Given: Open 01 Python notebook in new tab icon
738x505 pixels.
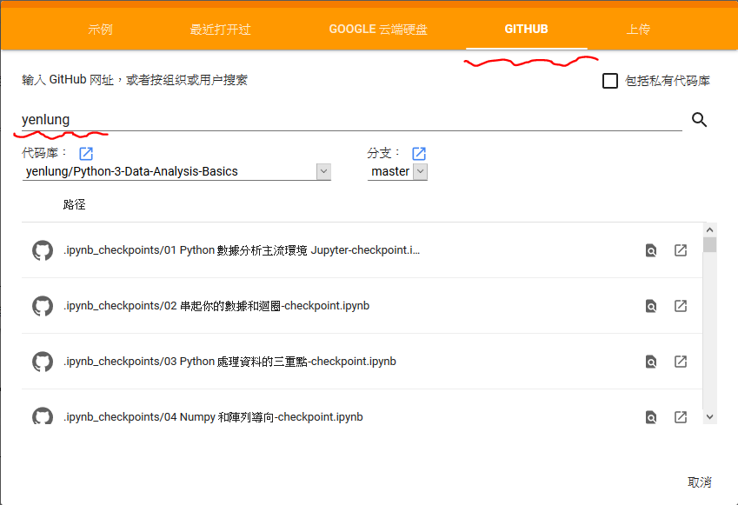Looking at the screenshot, I should click(681, 250).
